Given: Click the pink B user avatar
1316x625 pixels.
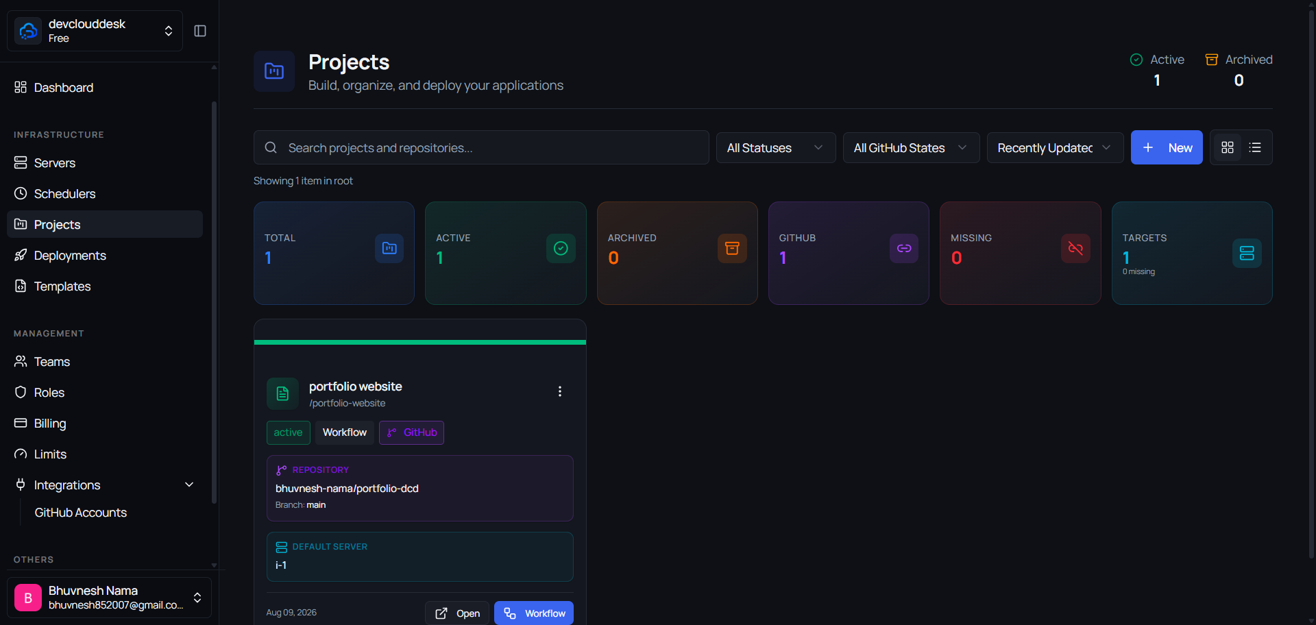Looking at the screenshot, I should tap(28, 598).
